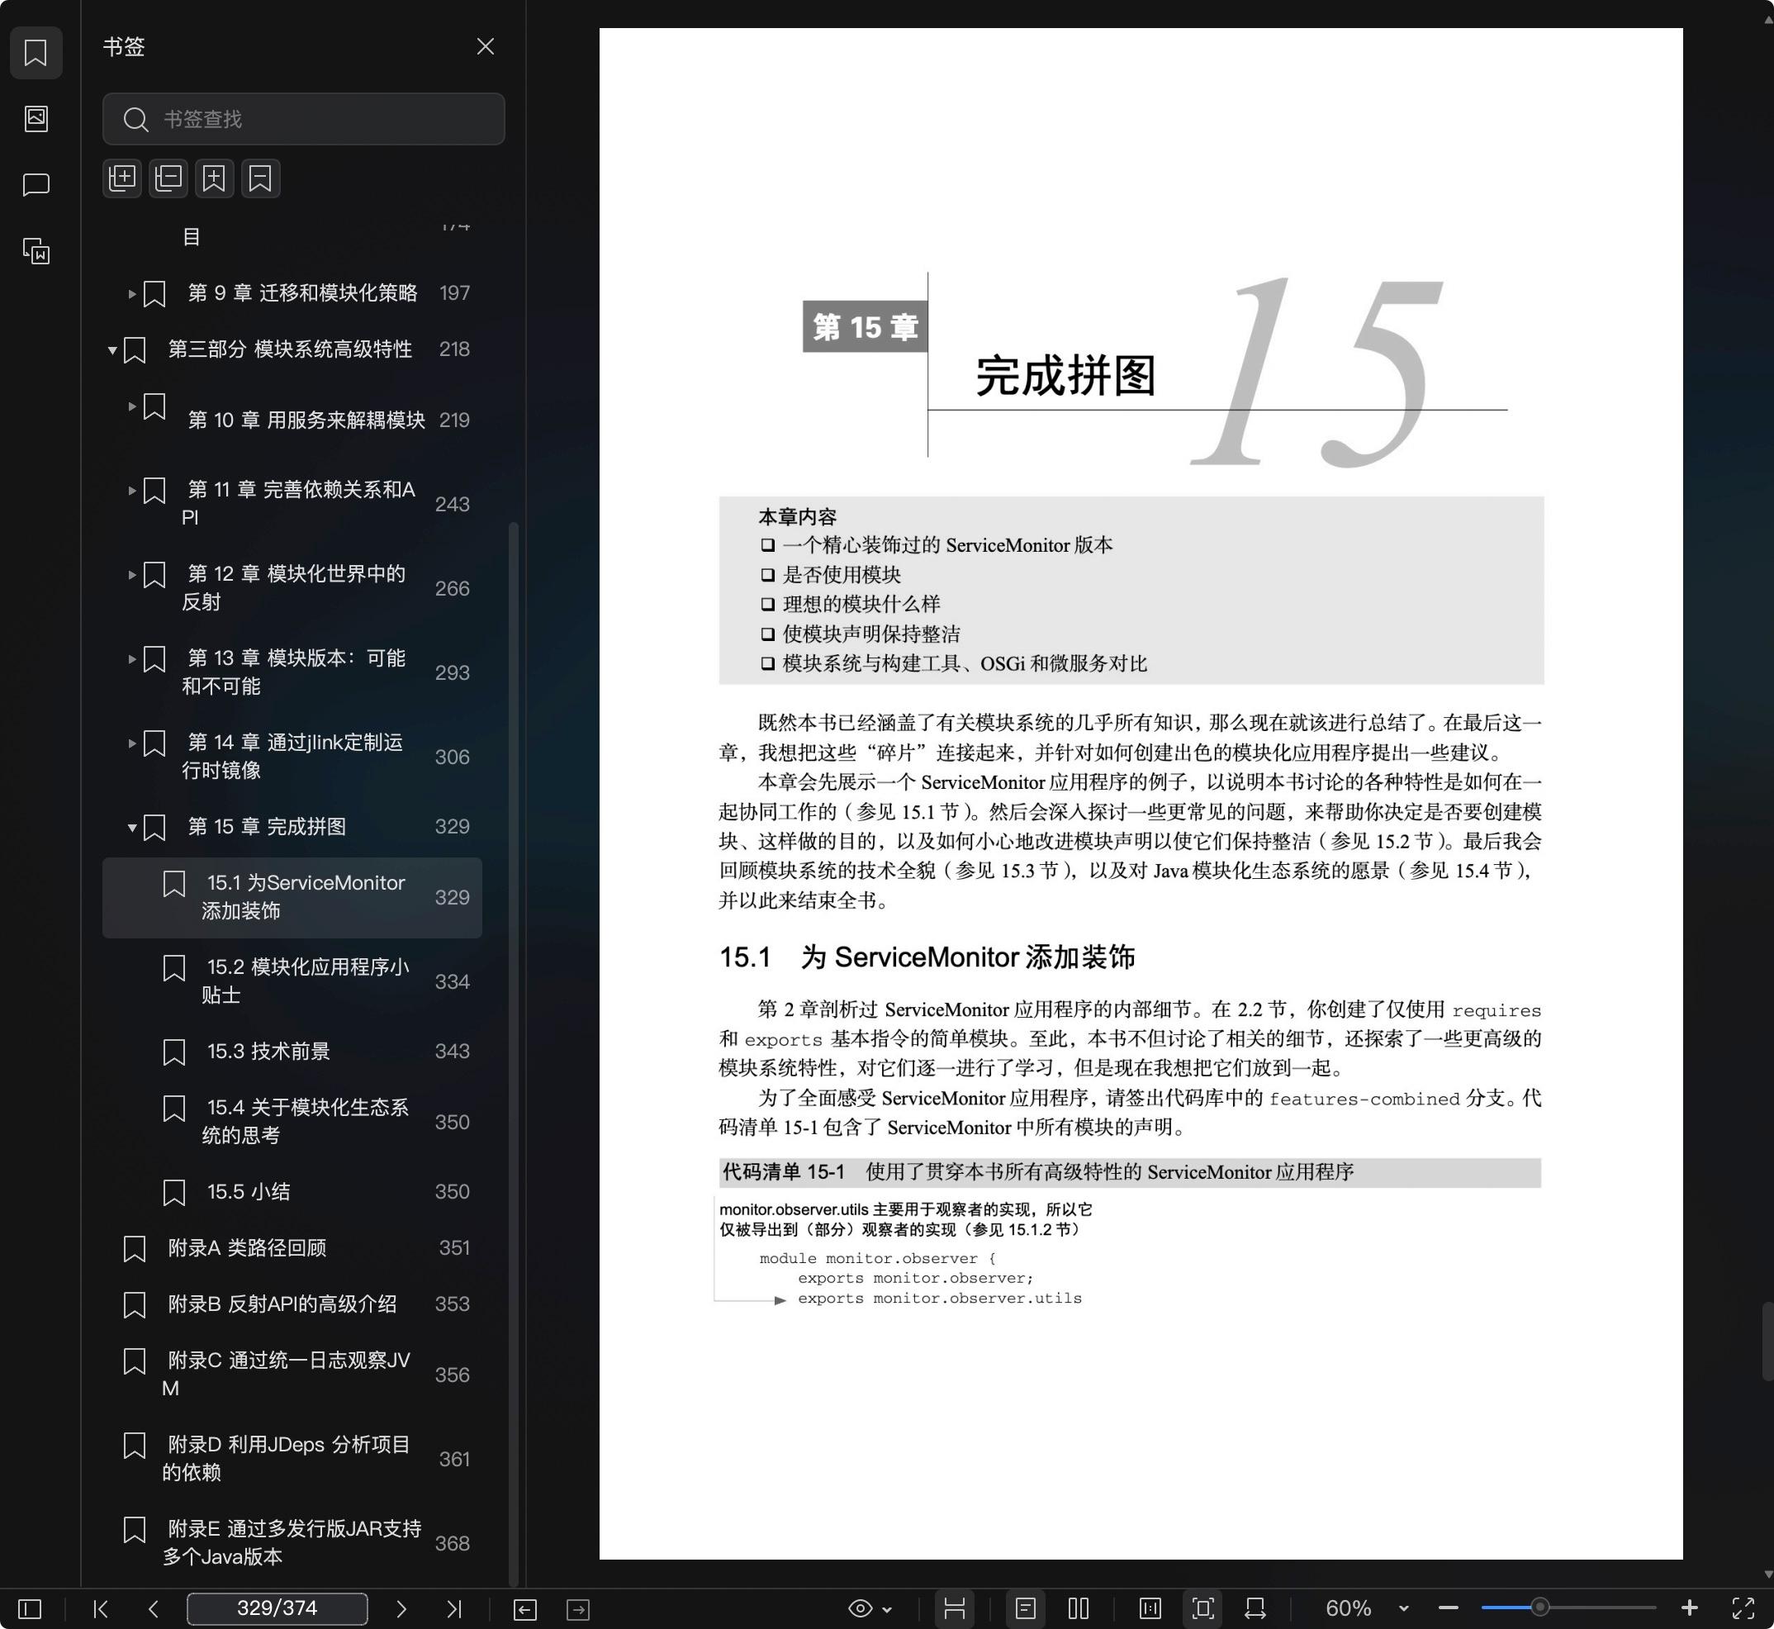Go to 第 14 章 通过jlink定制运行时镜像
Screen dimensions: 1774x1629
pyautogui.click(x=292, y=757)
